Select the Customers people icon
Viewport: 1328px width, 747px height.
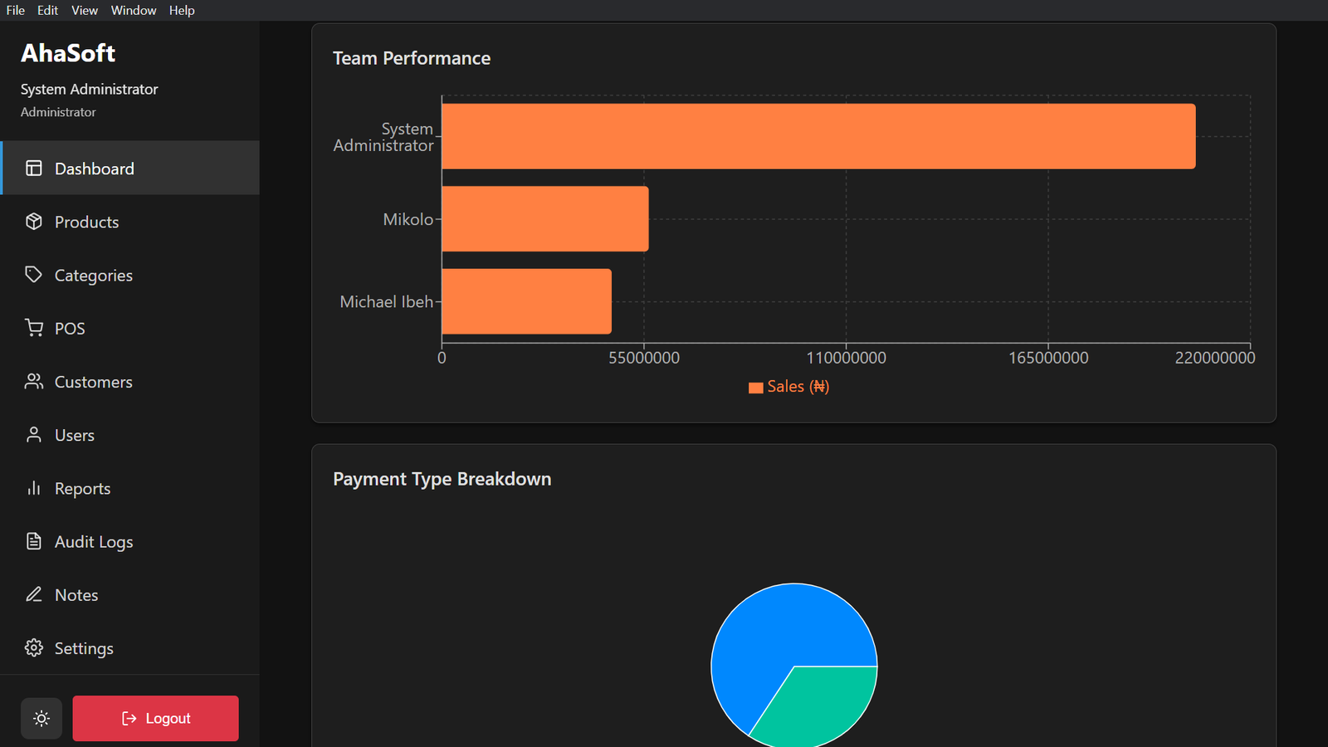point(34,381)
